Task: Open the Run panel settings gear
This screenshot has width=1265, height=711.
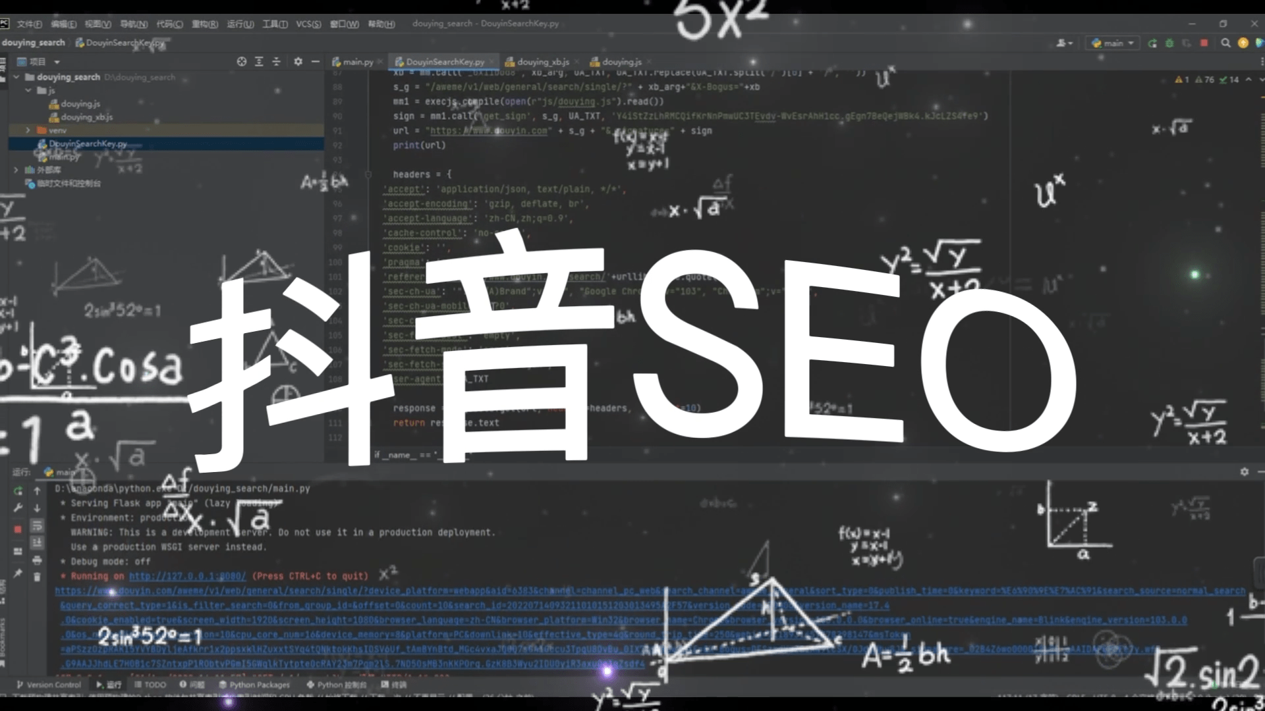Action: point(1244,471)
